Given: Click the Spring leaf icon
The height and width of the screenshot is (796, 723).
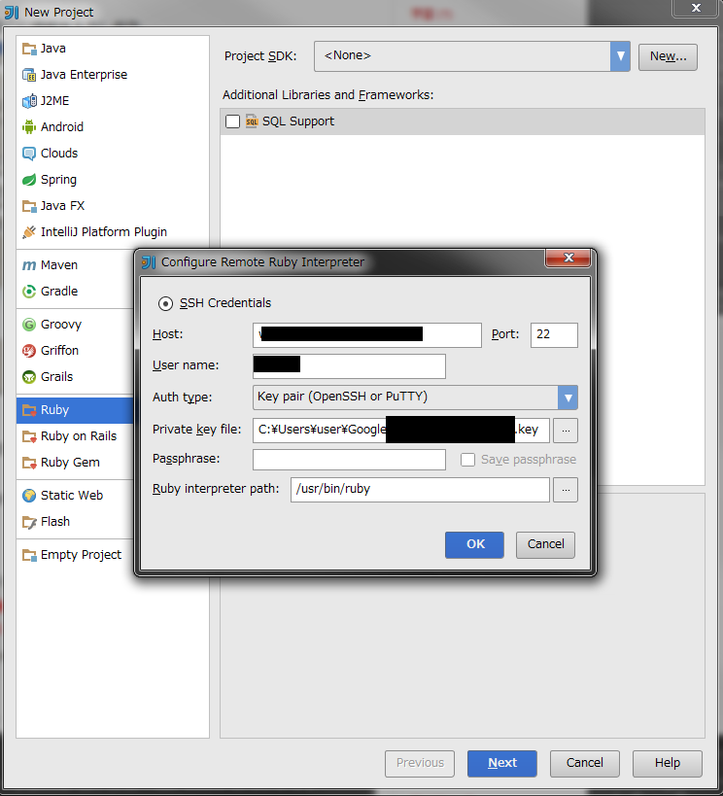Looking at the screenshot, I should (29, 180).
